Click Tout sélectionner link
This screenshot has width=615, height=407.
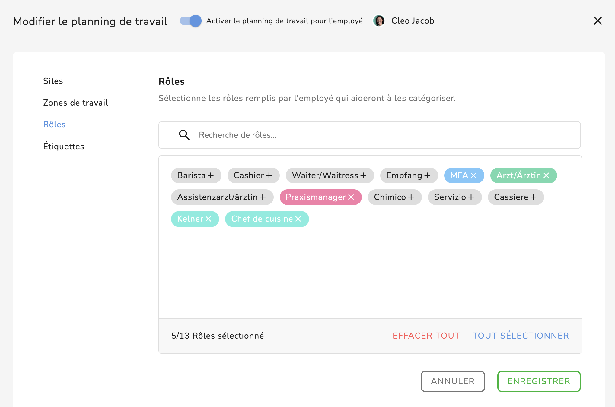pos(521,336)
